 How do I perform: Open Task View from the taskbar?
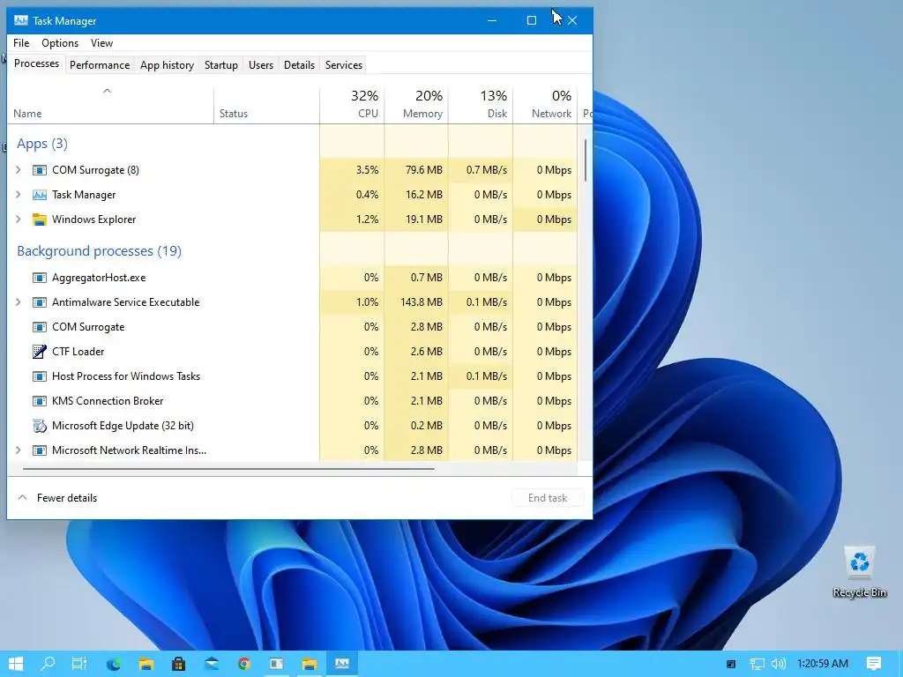[79, 664]
